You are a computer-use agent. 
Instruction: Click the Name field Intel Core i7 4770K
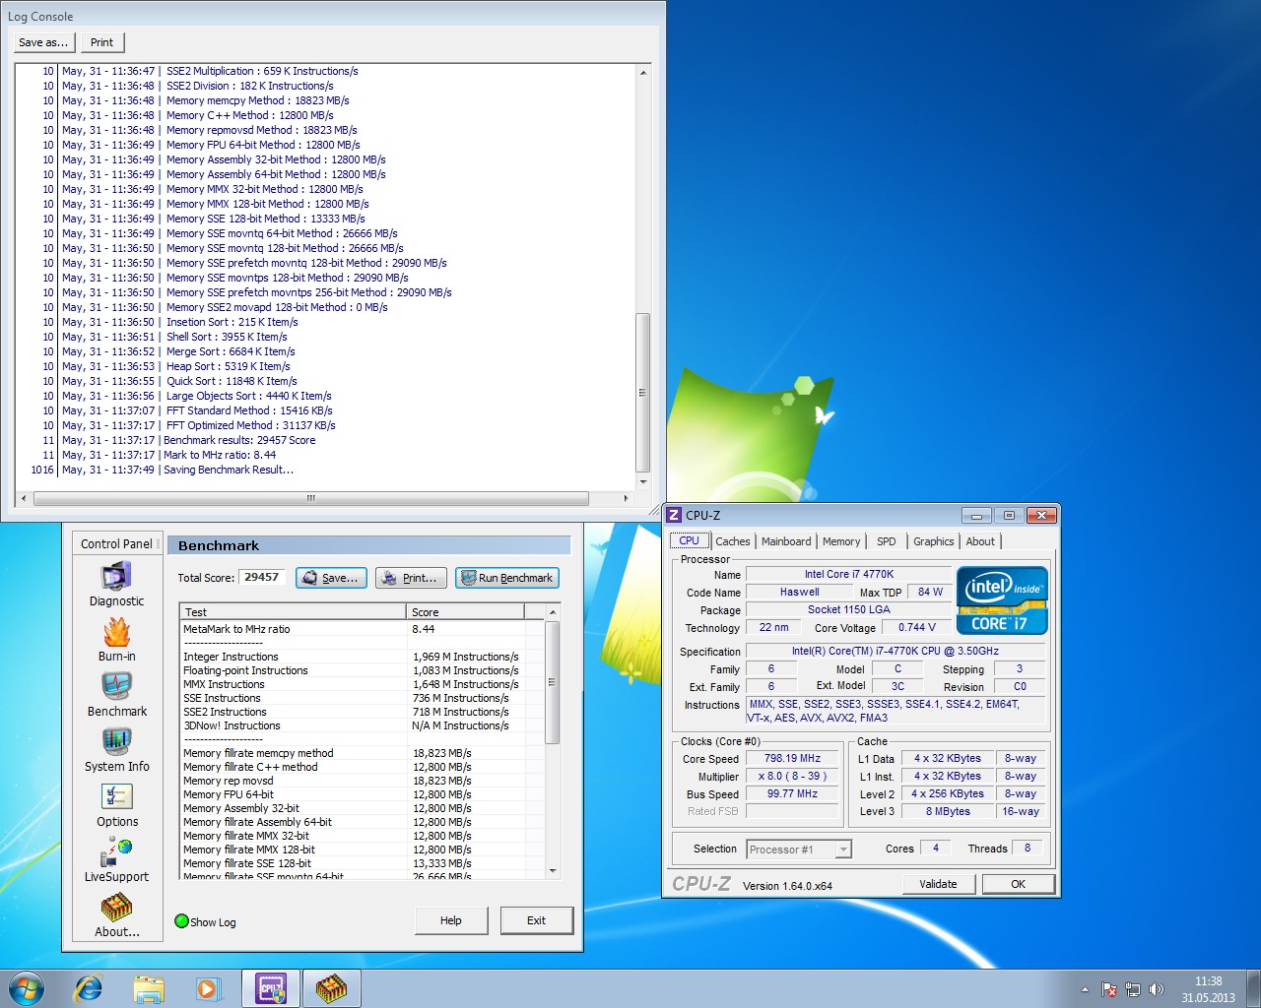tap(849, 574)
